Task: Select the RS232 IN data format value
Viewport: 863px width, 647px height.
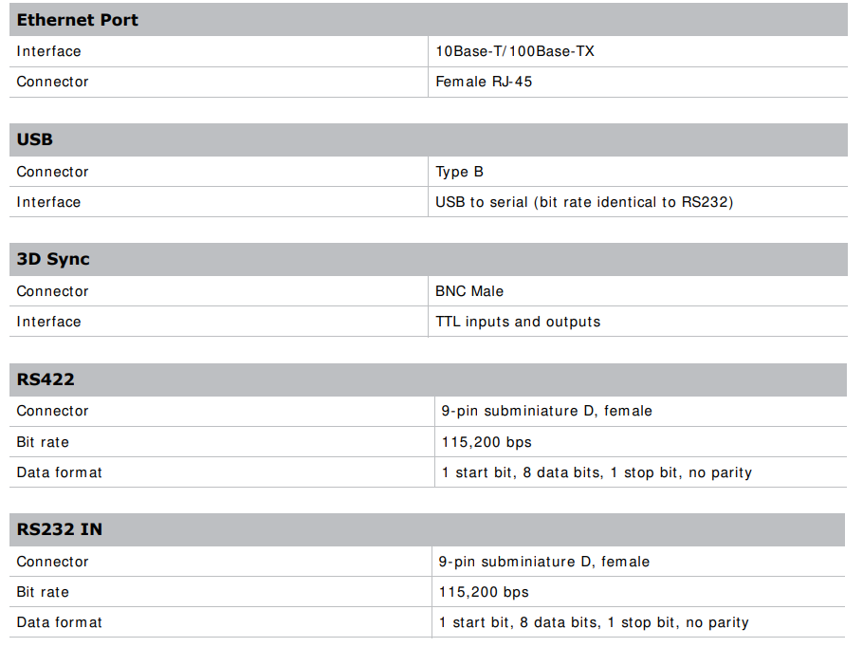Action: click(594, 622)
